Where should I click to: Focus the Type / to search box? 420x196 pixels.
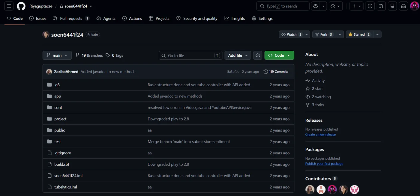pos(283,6)
